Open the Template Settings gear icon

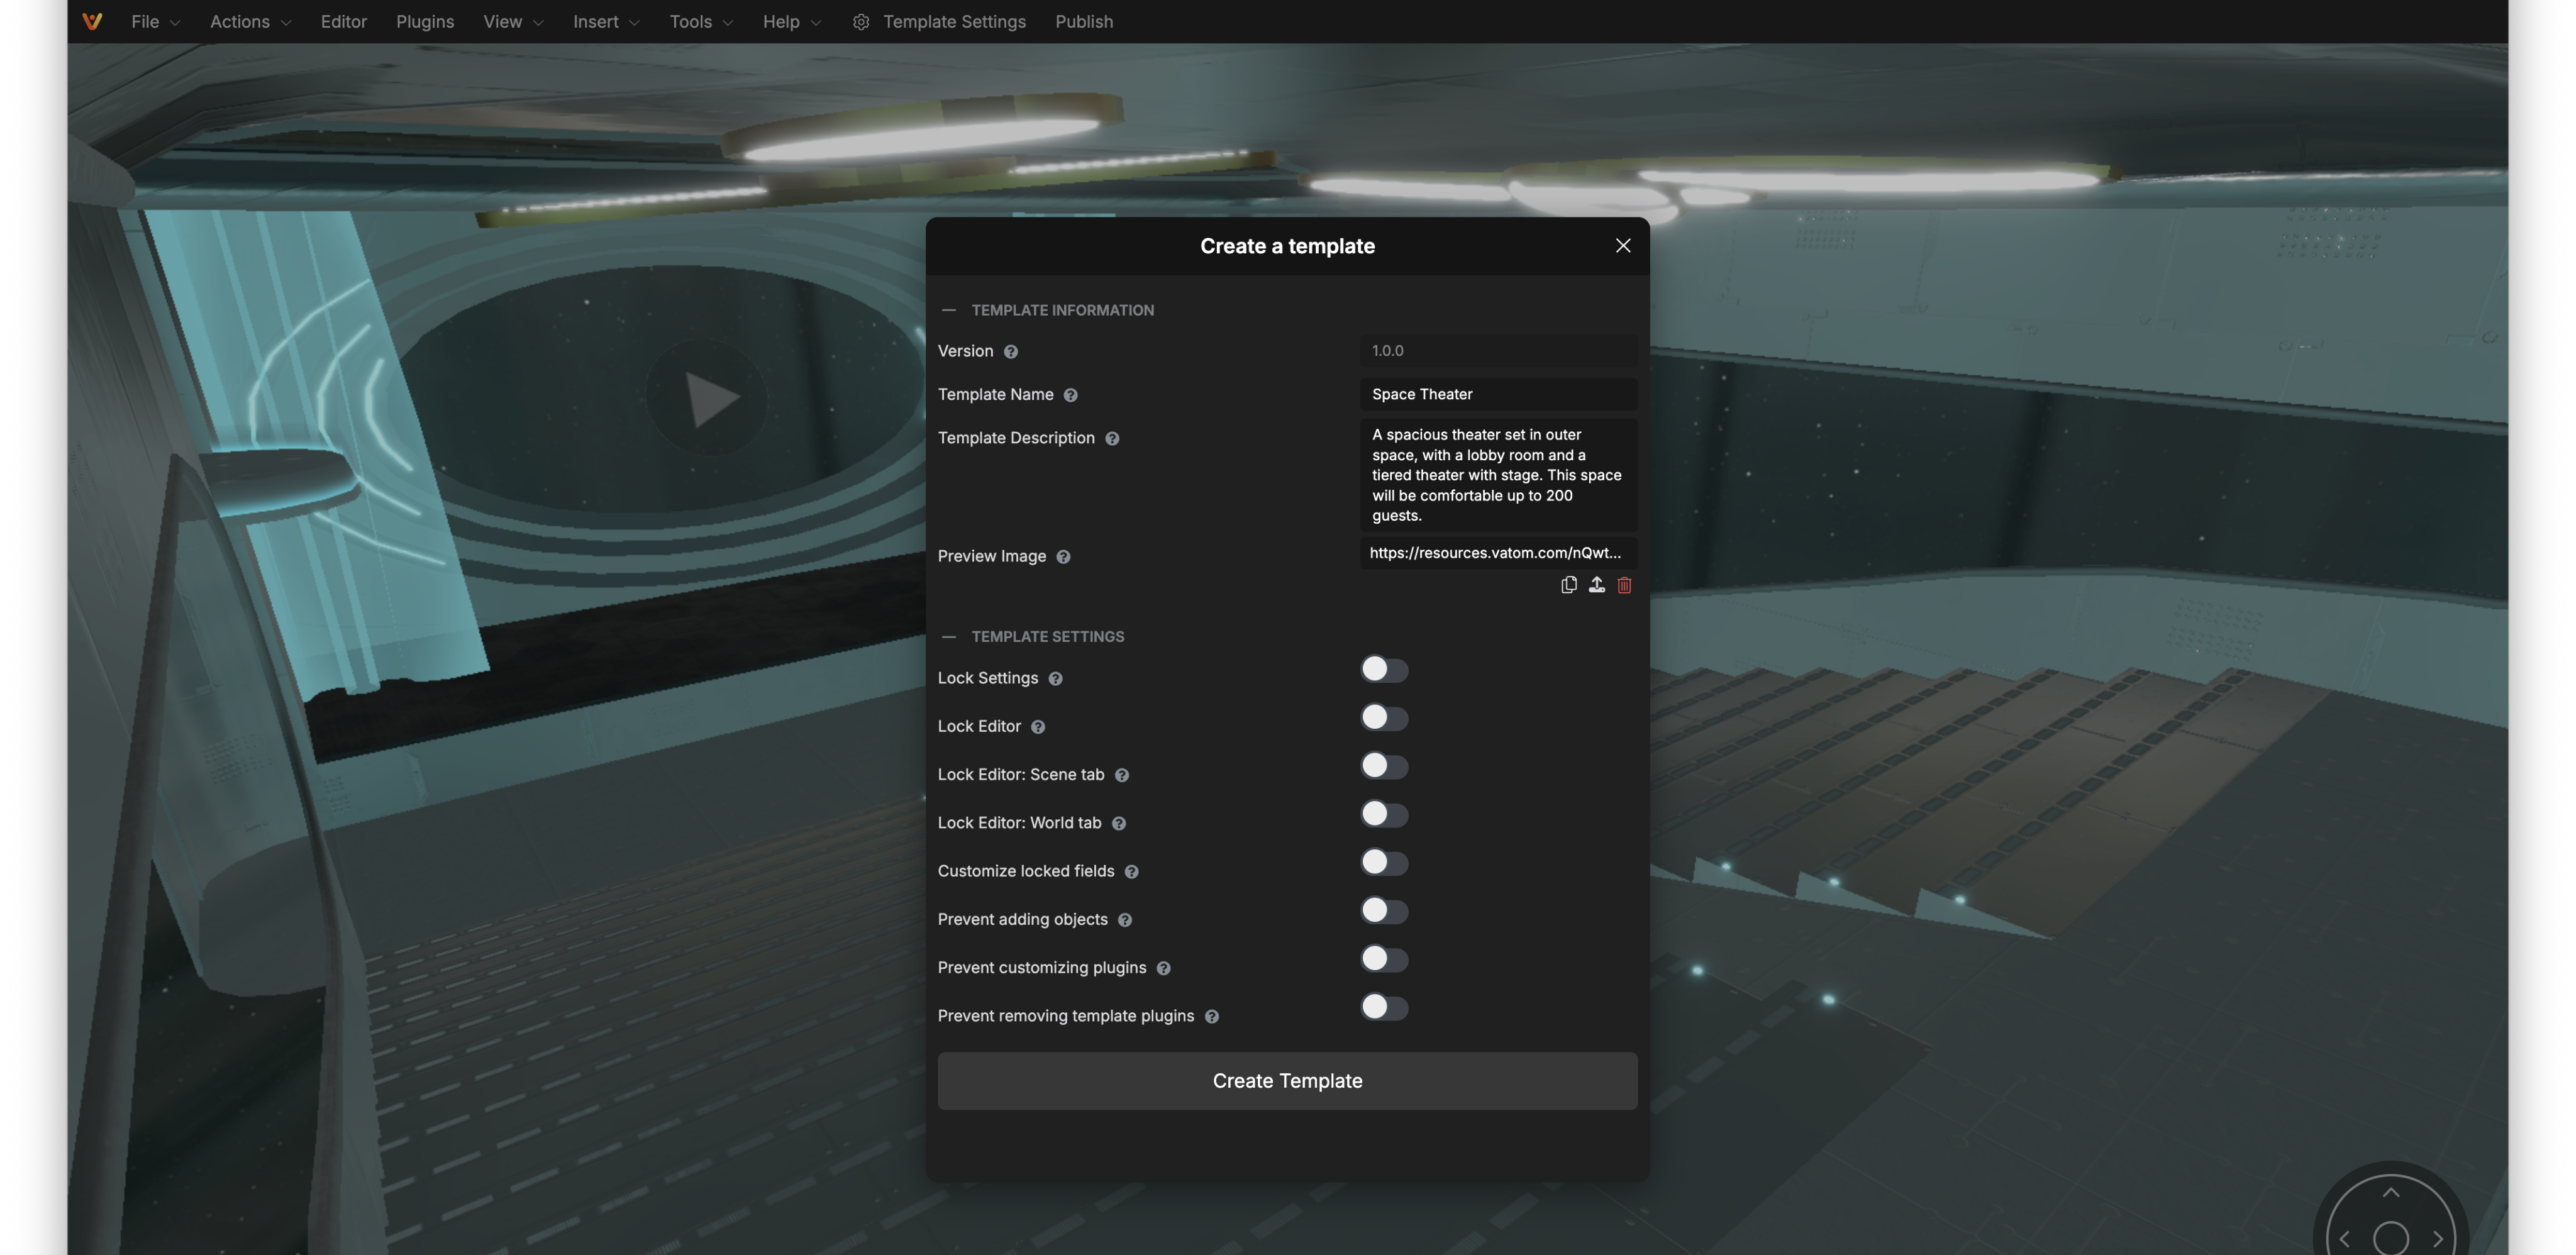[x=860, y=22]
